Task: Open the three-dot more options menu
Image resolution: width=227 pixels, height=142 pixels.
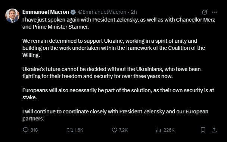Action: point(214,12)
